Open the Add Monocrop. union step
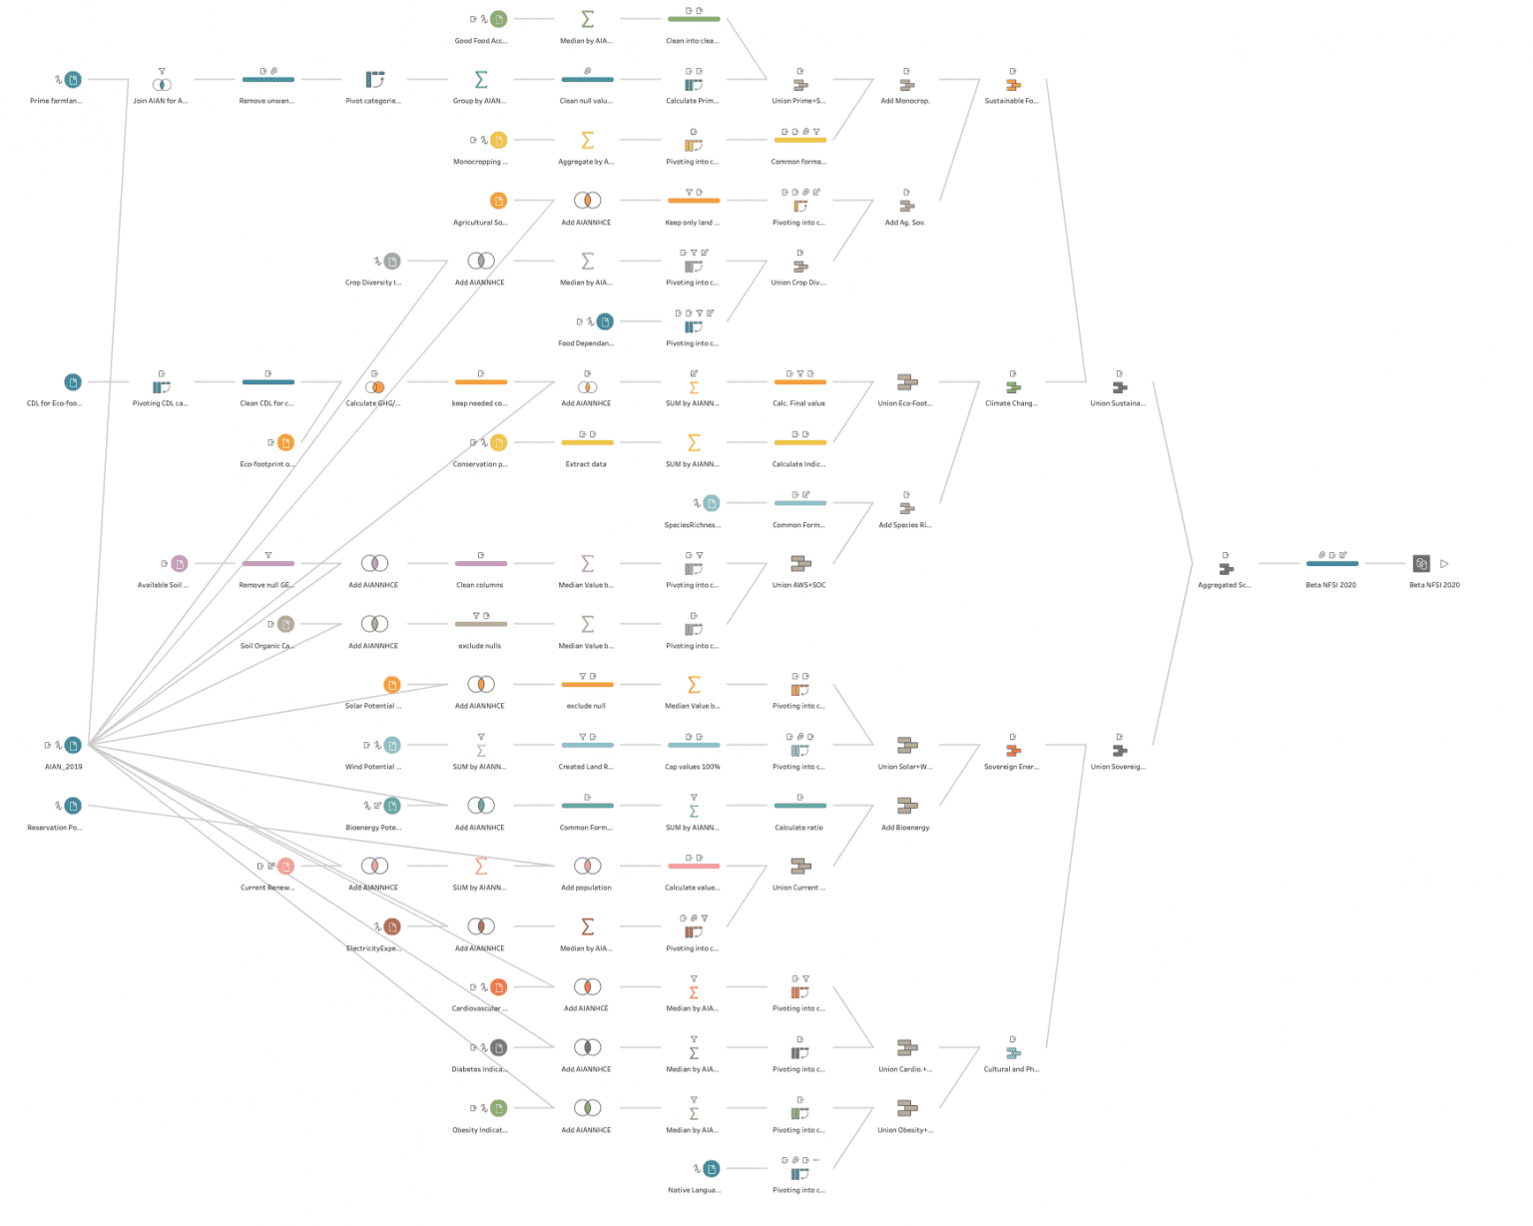1533x1226 pixels. pos(906,85)
